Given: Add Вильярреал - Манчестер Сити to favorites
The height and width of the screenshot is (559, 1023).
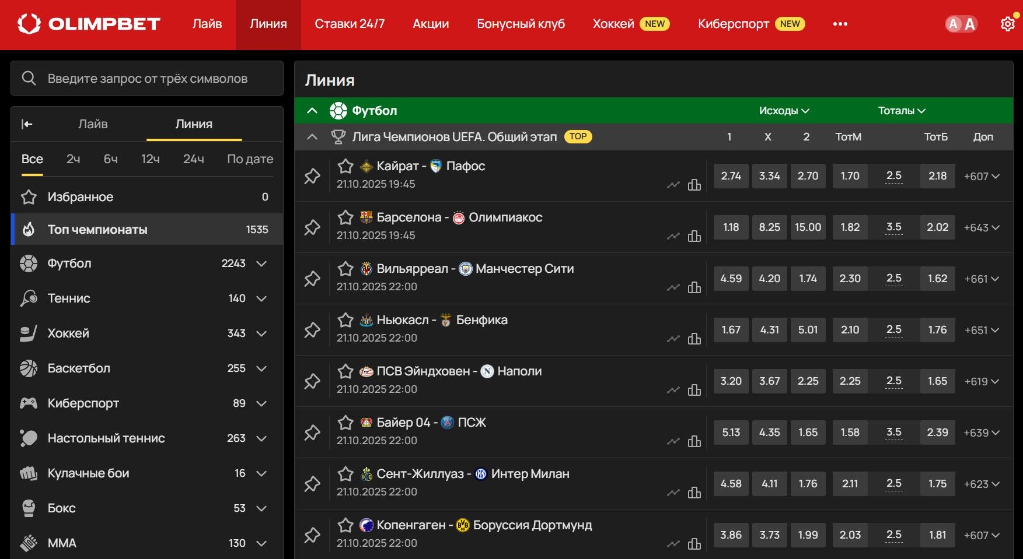Looking at the screenshot, I should click(x=345, y=269).
